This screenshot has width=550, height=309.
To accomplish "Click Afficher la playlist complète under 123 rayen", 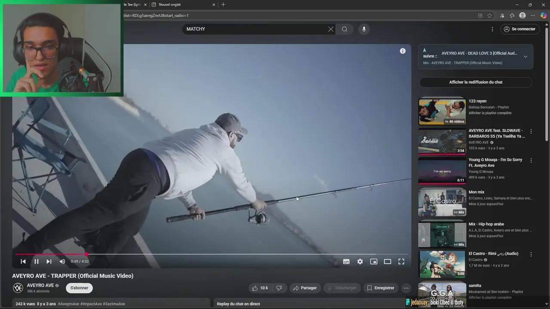I will pos(490,113).
